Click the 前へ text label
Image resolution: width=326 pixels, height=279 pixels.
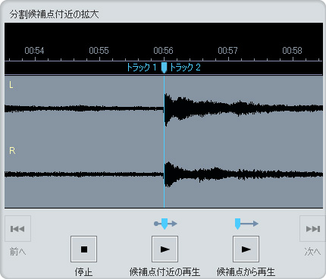[17, 252]
